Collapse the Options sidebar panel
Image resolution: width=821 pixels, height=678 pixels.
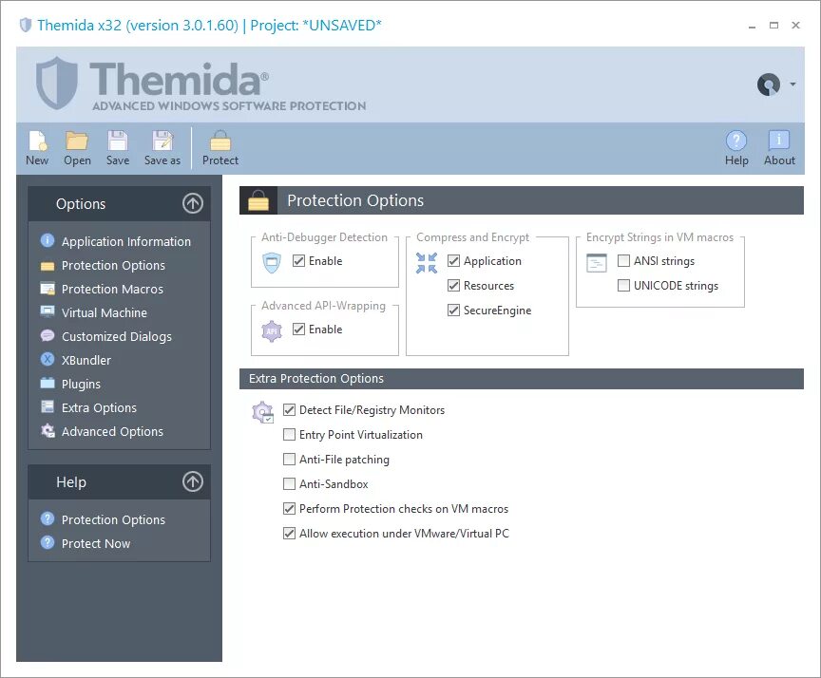(x=193, y=203)
